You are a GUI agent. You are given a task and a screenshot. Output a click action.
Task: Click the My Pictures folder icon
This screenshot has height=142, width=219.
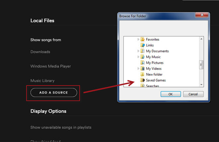tap(143, 63)
